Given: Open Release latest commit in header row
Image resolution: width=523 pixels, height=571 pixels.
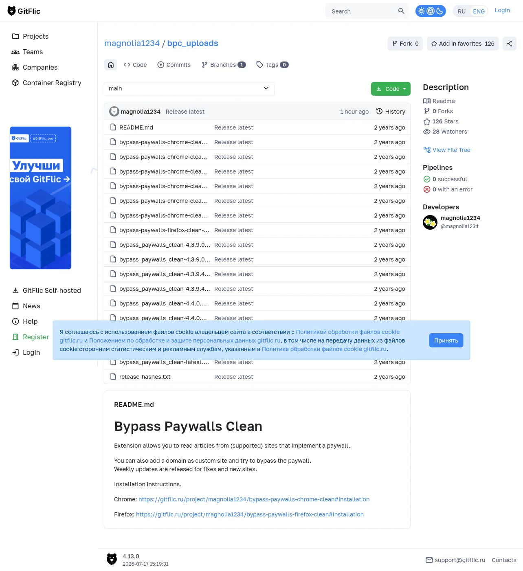Looking at the screenshot, I should coord(185,112).
